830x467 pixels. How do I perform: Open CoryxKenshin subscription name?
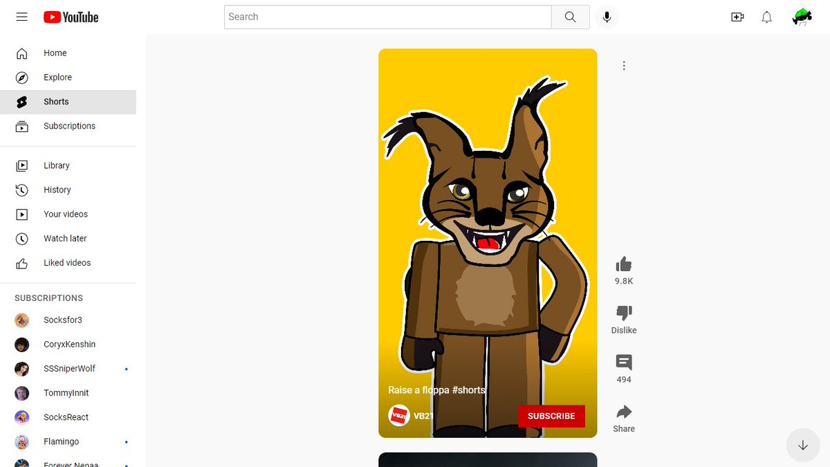(x=70, y=345)
